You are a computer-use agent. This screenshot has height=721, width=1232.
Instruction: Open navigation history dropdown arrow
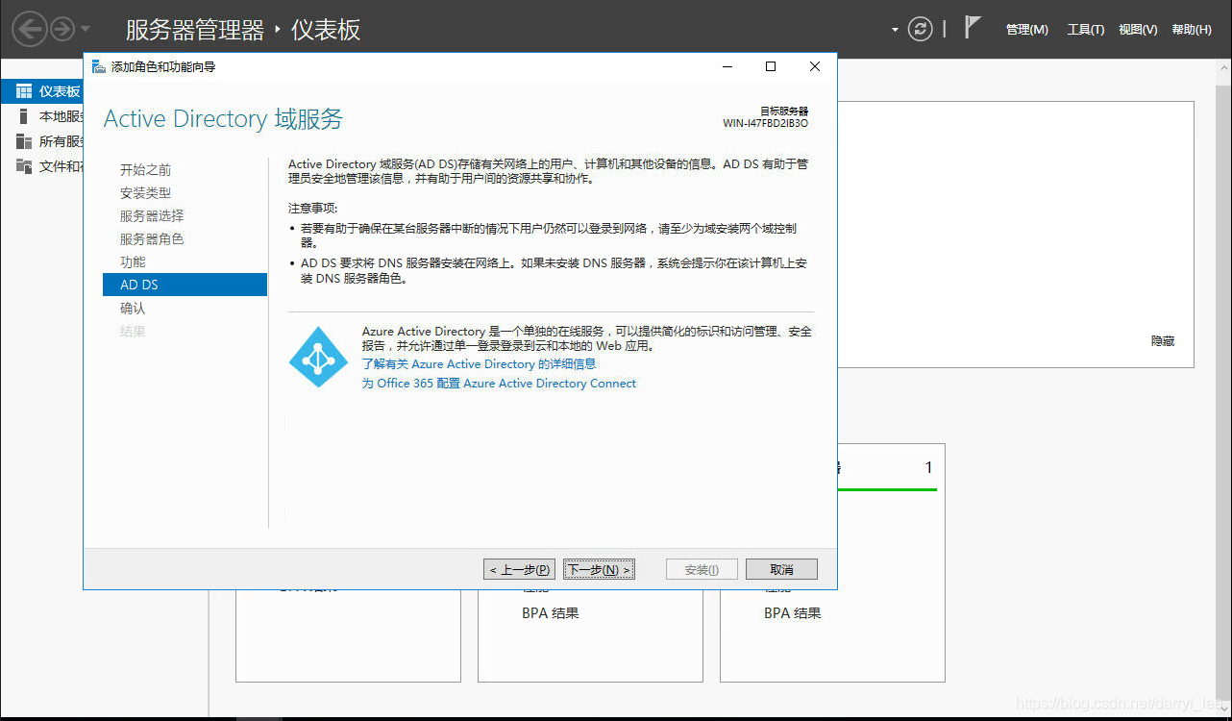86,30
